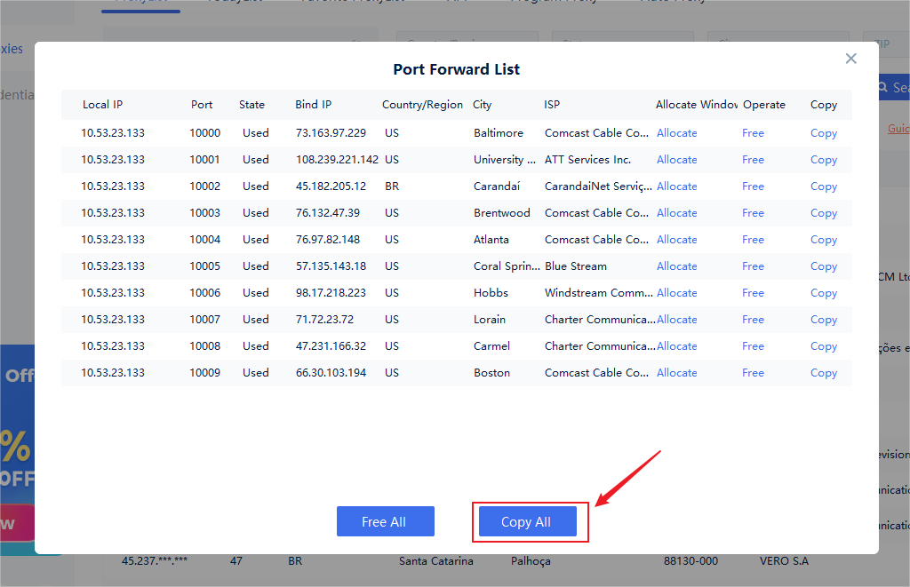Free port 10001 for ATT Services

pos(753,160)
